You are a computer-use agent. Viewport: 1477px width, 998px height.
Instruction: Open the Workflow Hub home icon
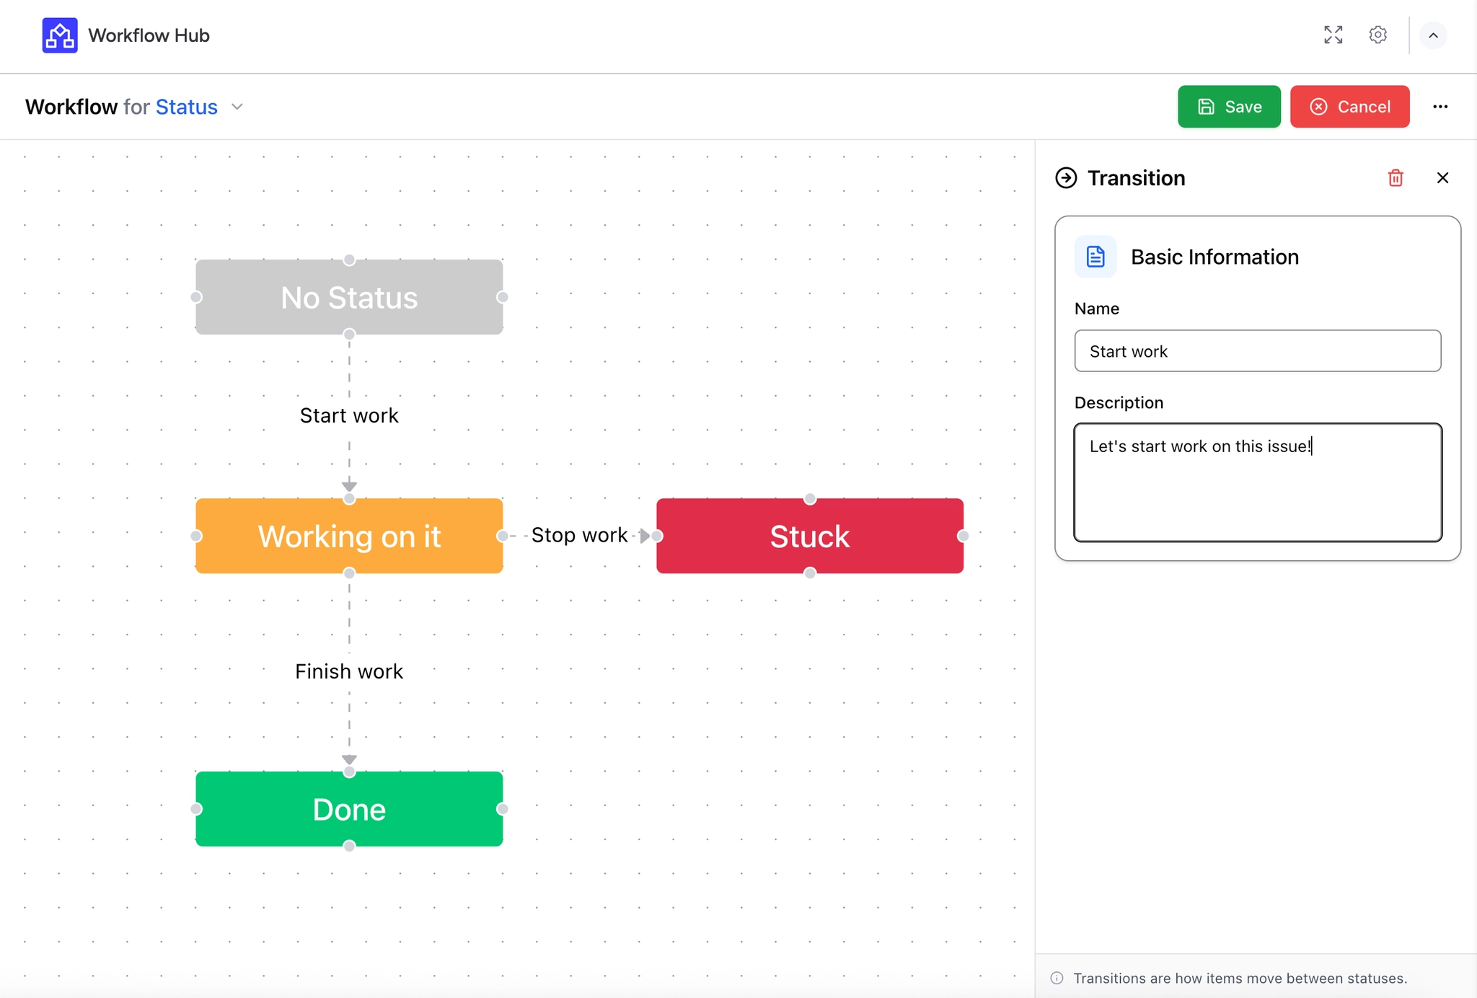pyautogui.click(x=59, y=35)
